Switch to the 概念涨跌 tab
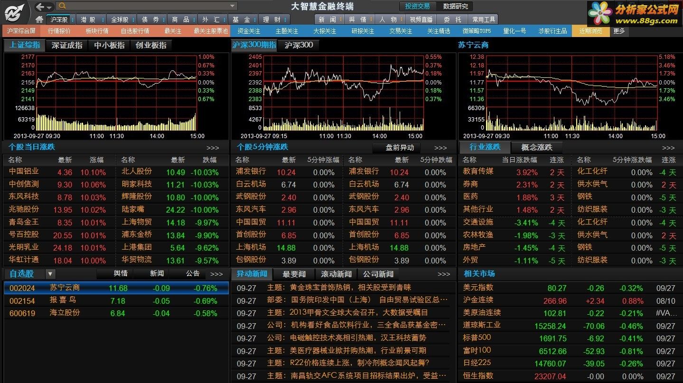The image size is (683, 383). pyautogui.click(x=537, y=147)
